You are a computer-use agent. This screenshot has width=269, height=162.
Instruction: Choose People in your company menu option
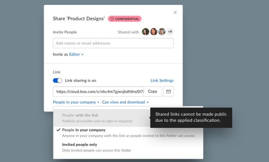tap(128, 133)
